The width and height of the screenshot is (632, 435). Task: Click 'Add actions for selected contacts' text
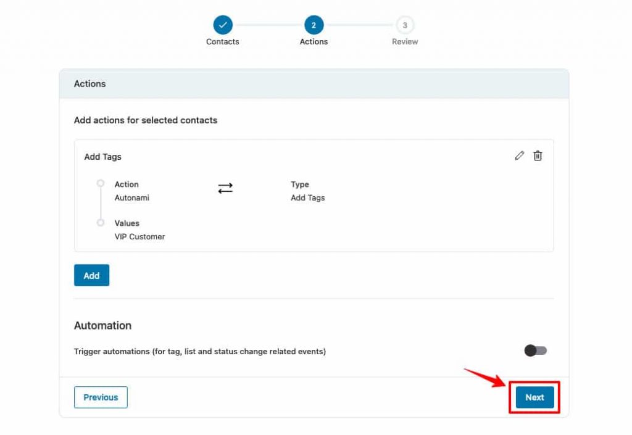click(x=146, y=120)
